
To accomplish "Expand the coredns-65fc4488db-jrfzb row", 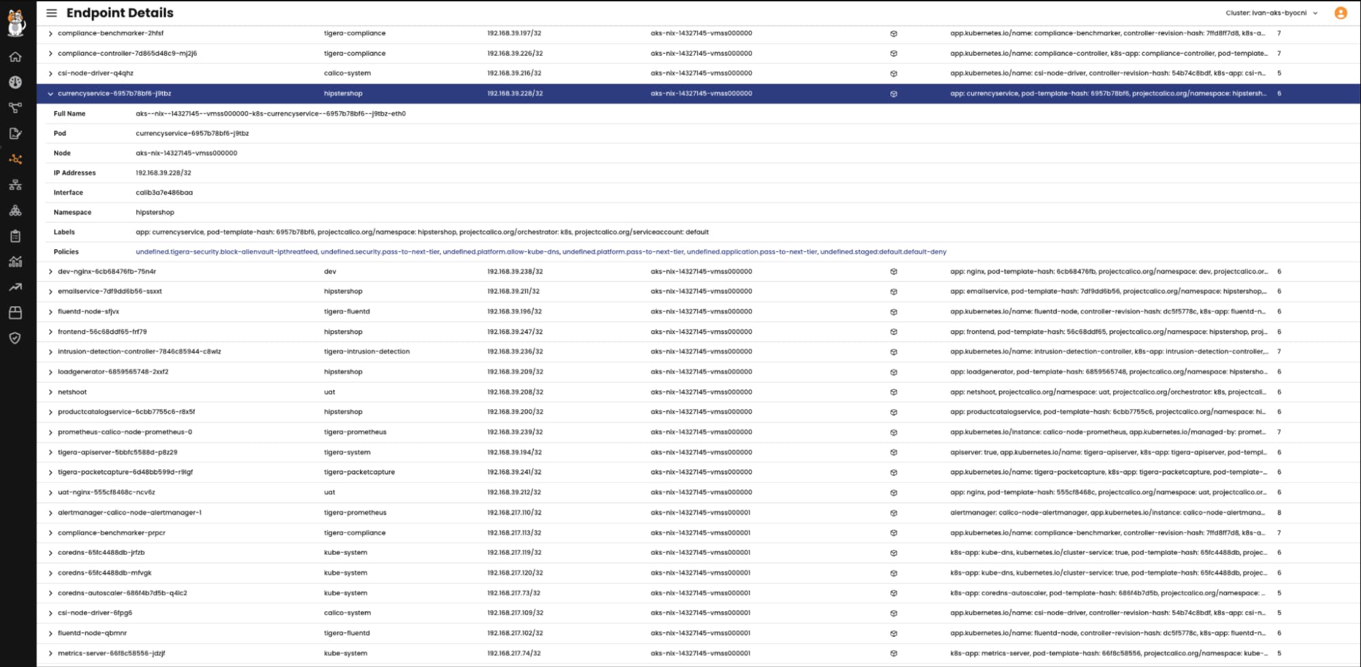I will point(50,552).
